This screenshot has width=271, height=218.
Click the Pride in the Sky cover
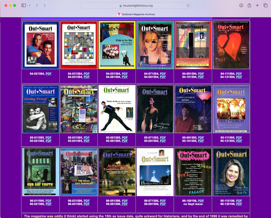117,45
